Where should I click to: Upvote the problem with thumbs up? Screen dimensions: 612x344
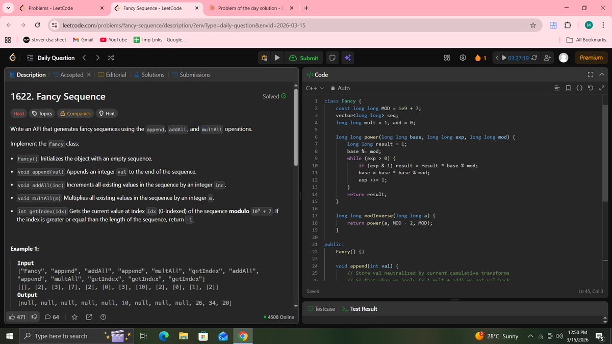[x=17, y=317]
